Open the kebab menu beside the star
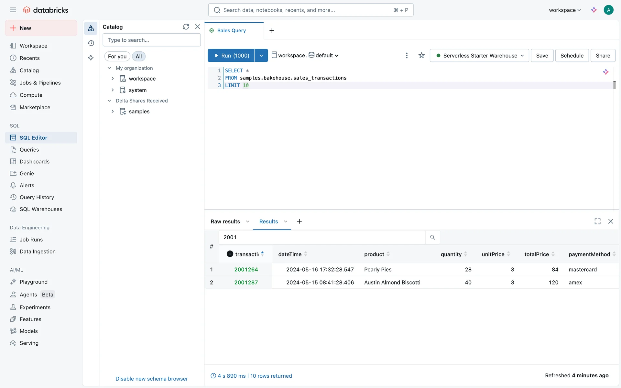621x388 pixels. [407, 56]
